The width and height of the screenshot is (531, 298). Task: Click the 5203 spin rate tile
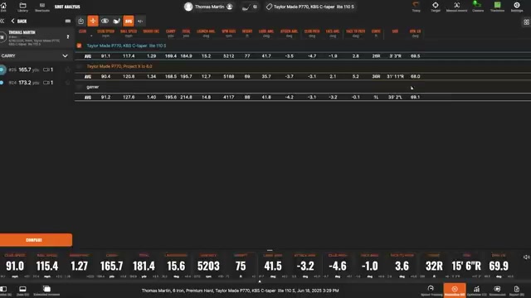208,266
